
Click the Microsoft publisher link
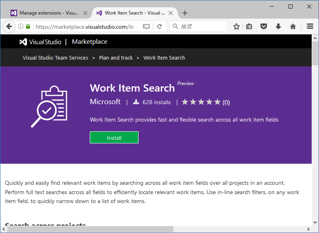105,102
